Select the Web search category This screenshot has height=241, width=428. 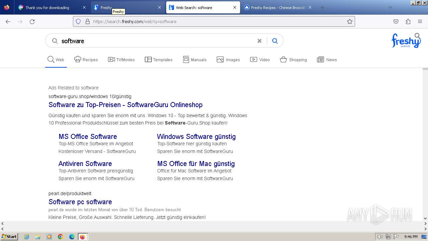(56, 60)
